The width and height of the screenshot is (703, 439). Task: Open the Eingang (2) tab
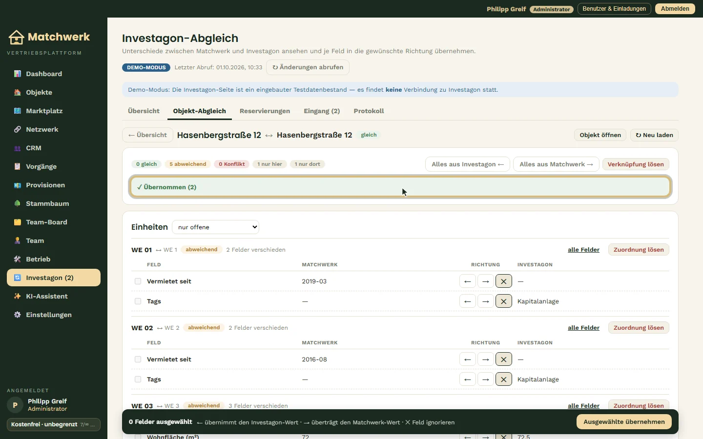(322, 111)
